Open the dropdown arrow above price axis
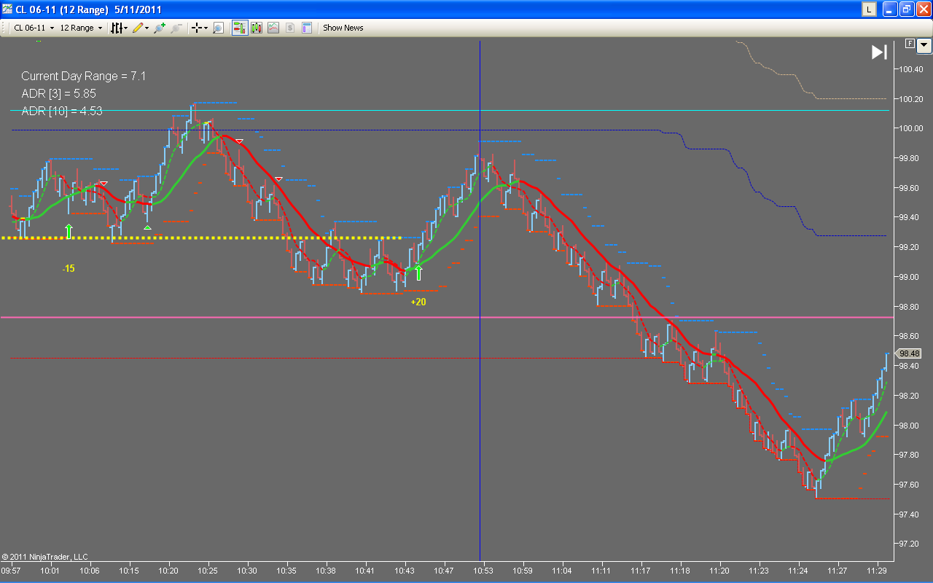This screenshot has width=933, height=583. pos(924,45)
